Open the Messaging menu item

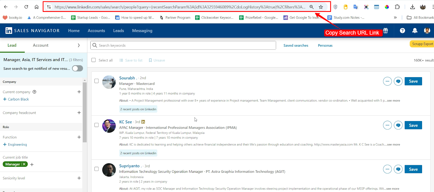coord(142,31)
